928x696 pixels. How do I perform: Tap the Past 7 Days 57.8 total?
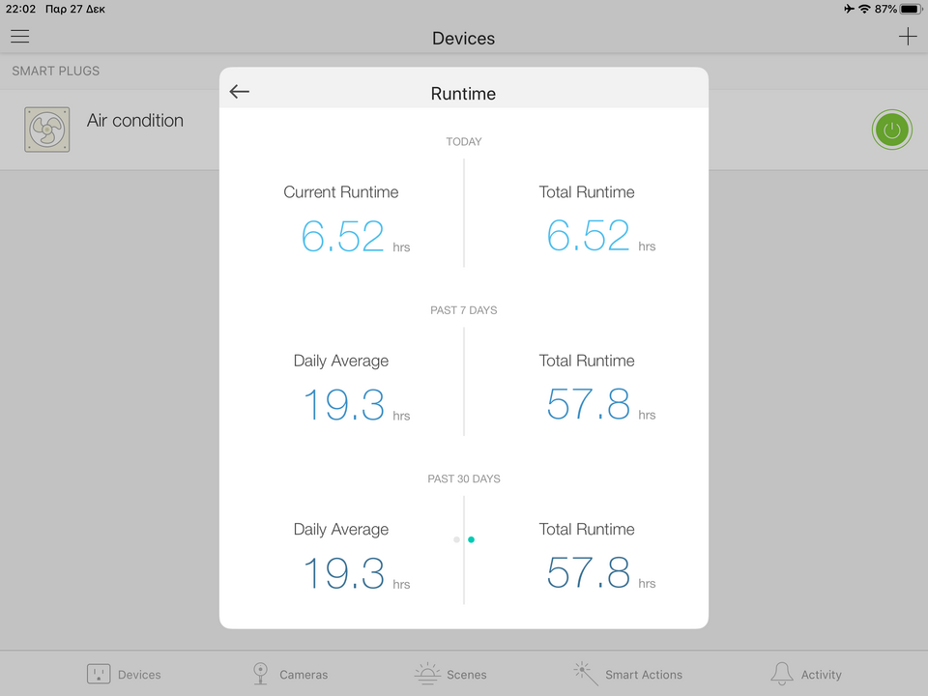[x=589, y=405]
